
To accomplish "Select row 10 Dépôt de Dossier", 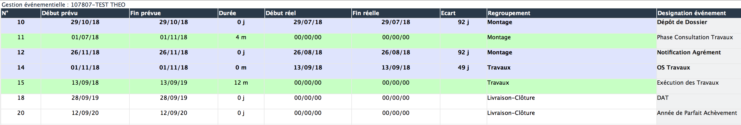I will [x=370, y=26].
